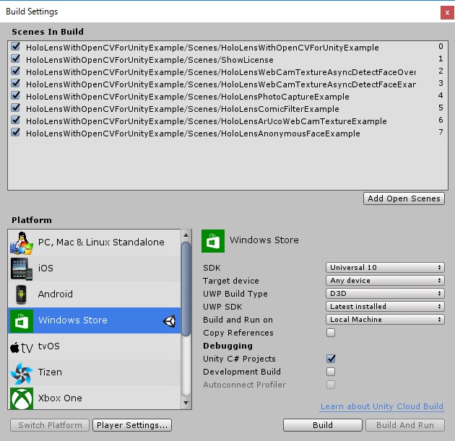This screenshot has height=441, width=455.
Task: Open Player Settings
Action: tap(132, 425)
